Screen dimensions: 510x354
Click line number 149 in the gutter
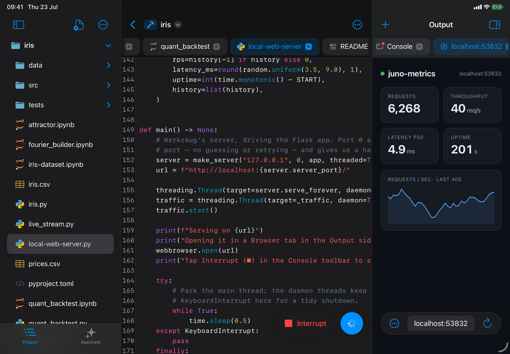point(128,130)
